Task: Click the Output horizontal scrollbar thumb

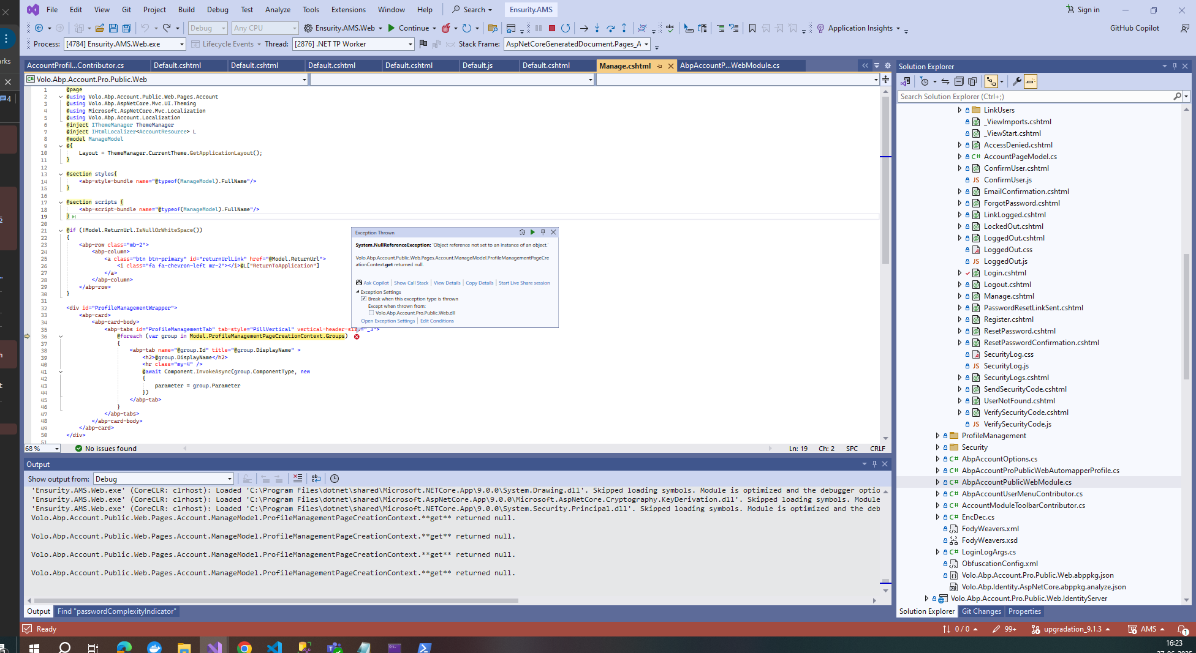Action: click(x=276, y=600)
